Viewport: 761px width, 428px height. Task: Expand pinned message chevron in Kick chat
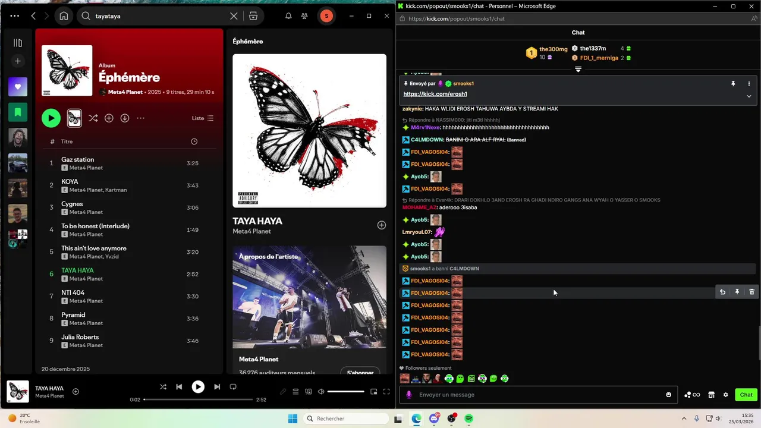(x=749, y=96)
